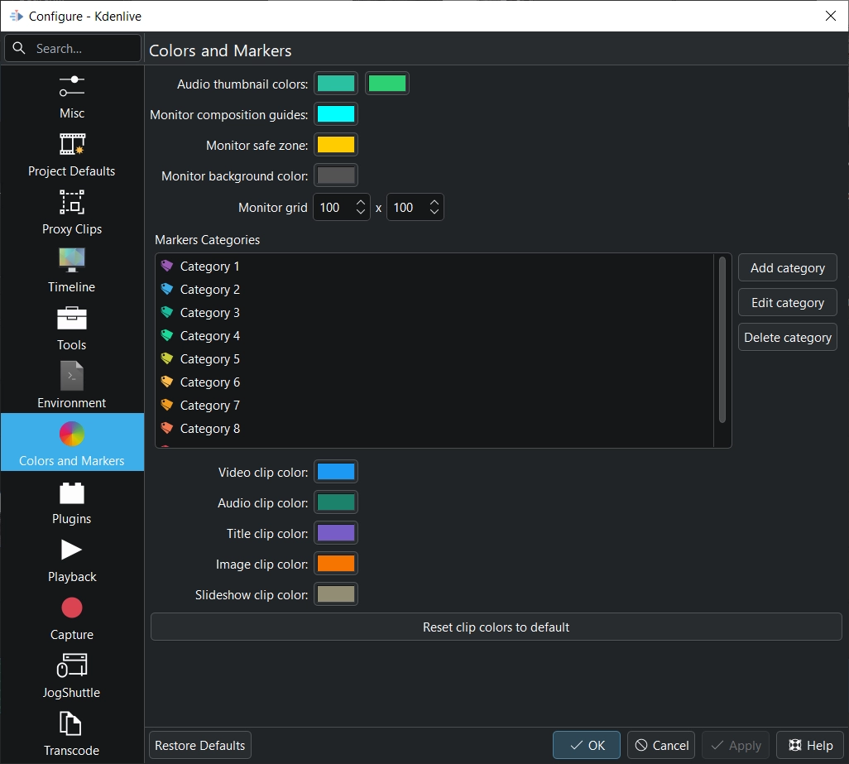This screenshot has height=764, width=849.
Task: Open the JogShuttle page icon
Action: (72, 665)
